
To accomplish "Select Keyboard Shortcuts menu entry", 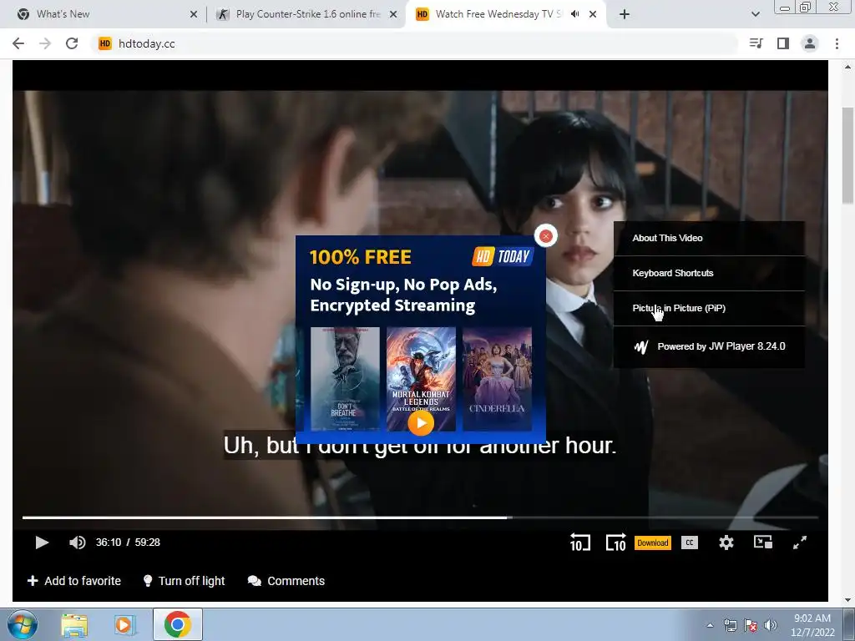I will 709,273.
